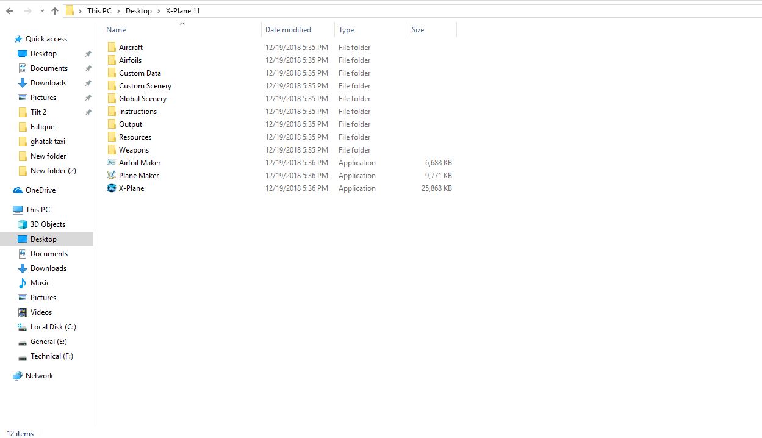Image resolution: width=762 pixels, height=438 pixels.
Task: Open New folder in sidebar
Action: [x=48, y=156]
